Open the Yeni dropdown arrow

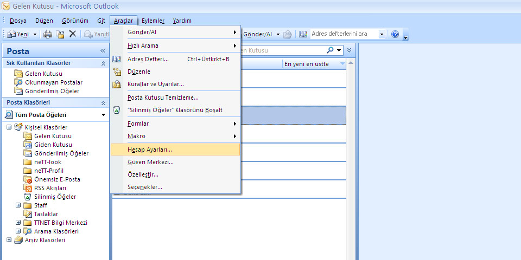tap(35, 34)
